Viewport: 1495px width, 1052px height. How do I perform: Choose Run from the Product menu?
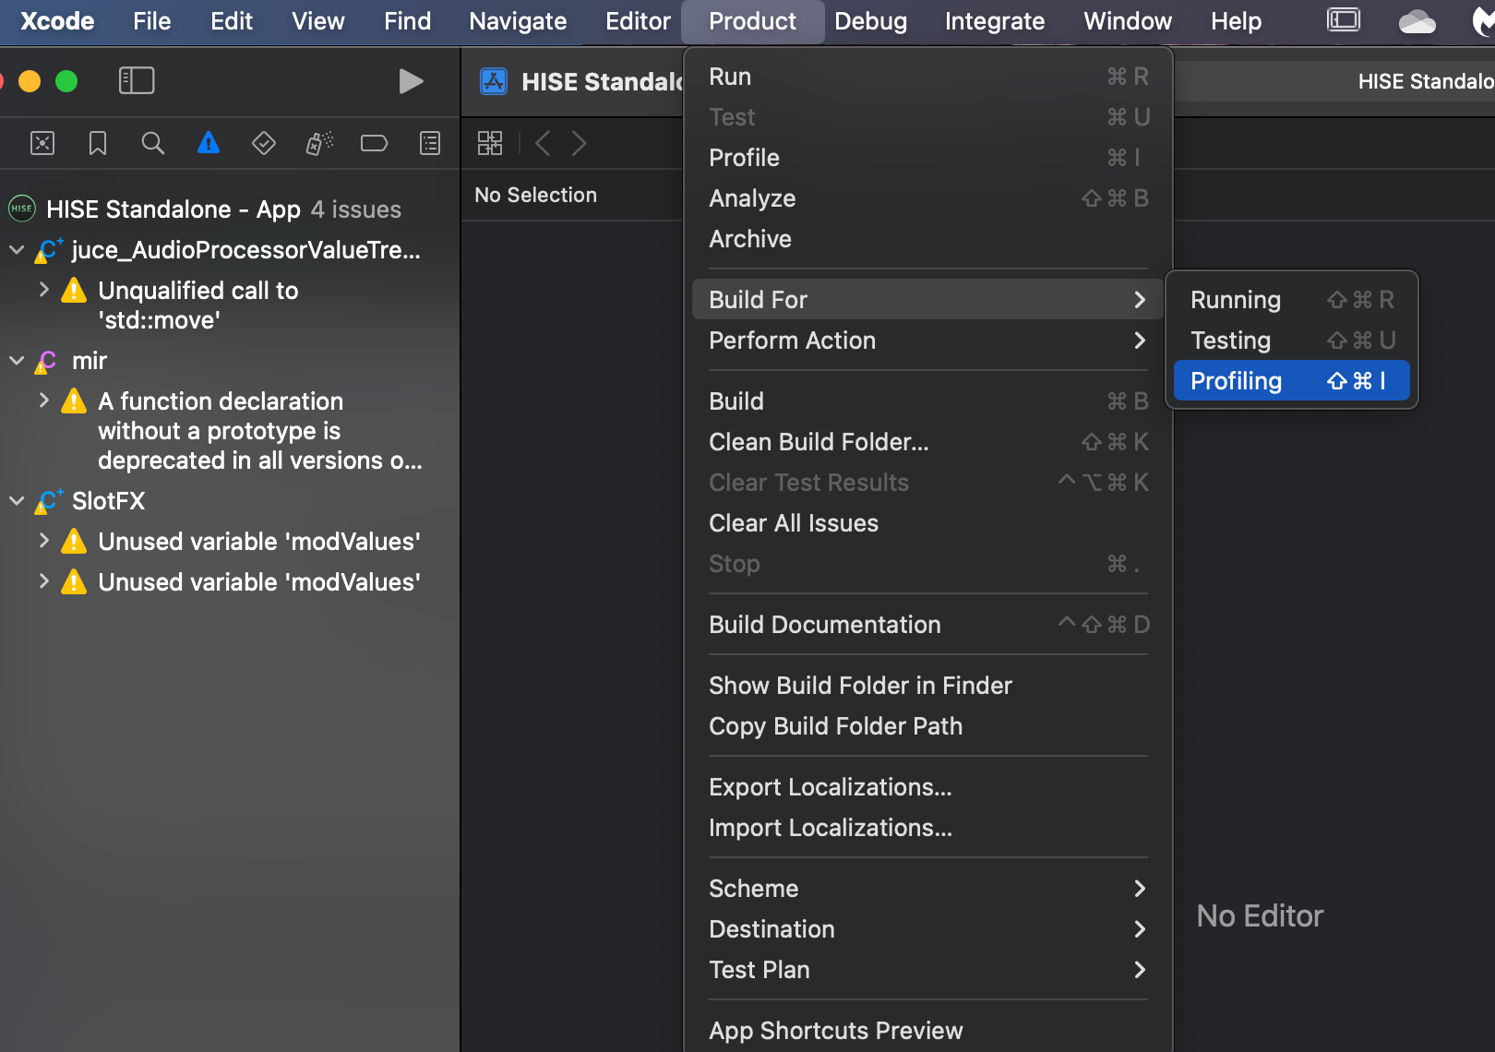point(928,77)
